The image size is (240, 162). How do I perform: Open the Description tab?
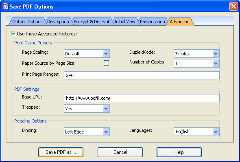click(58, 22)
